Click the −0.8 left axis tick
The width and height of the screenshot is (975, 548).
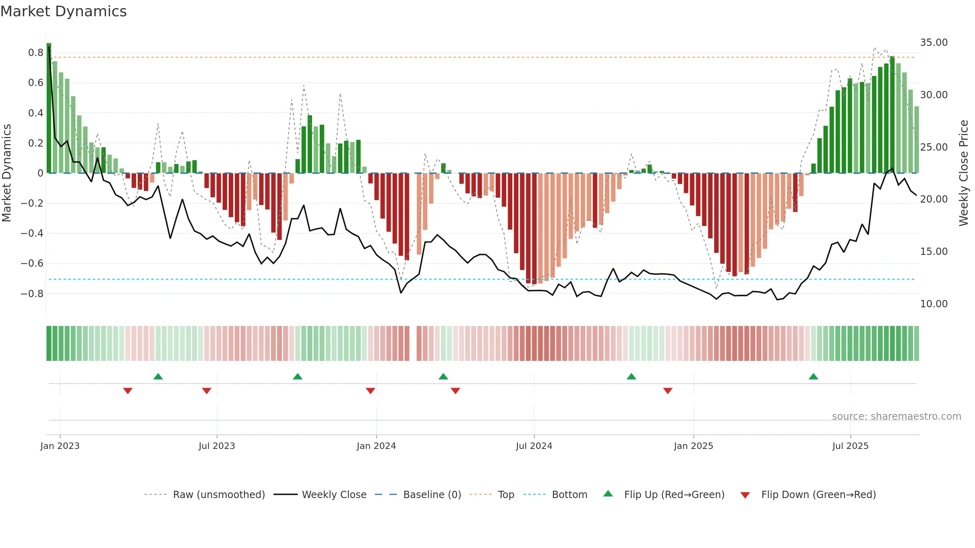coord(32,293)
